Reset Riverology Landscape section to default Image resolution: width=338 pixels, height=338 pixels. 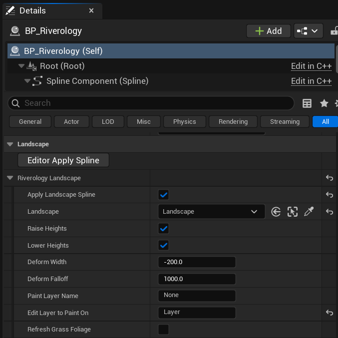click(x=330, y=178)
